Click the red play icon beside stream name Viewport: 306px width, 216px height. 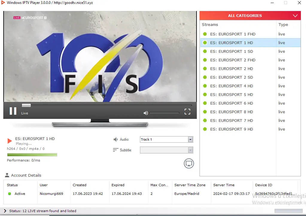point(10,141)
